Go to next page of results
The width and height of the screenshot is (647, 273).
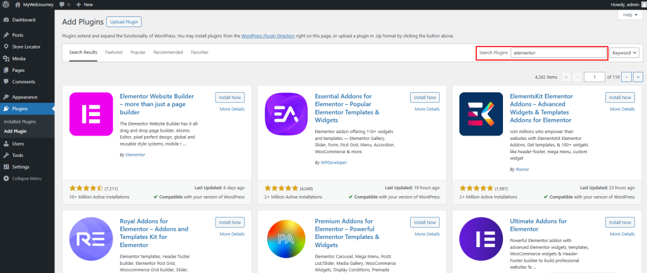[x=627, y=76]
